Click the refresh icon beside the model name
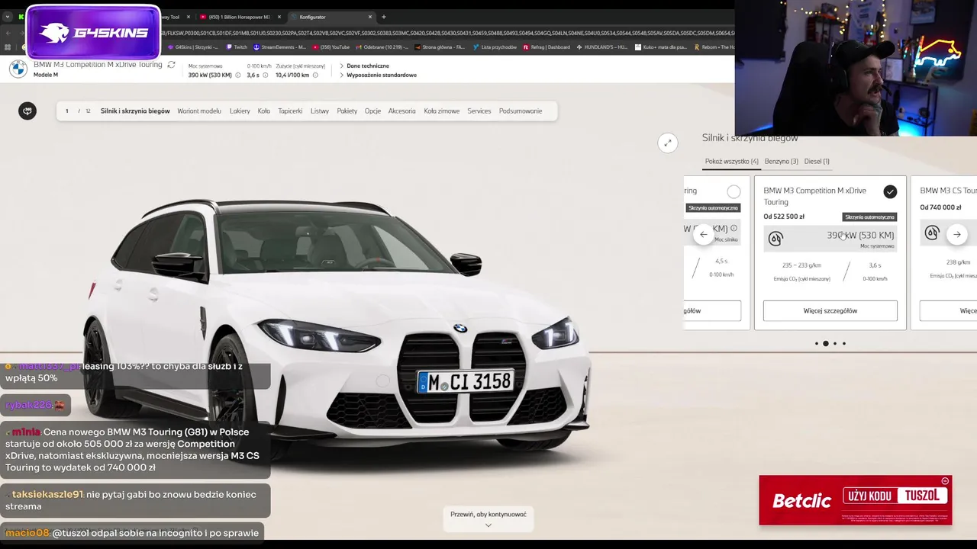The image size is (977, 549). coord(171,65)
